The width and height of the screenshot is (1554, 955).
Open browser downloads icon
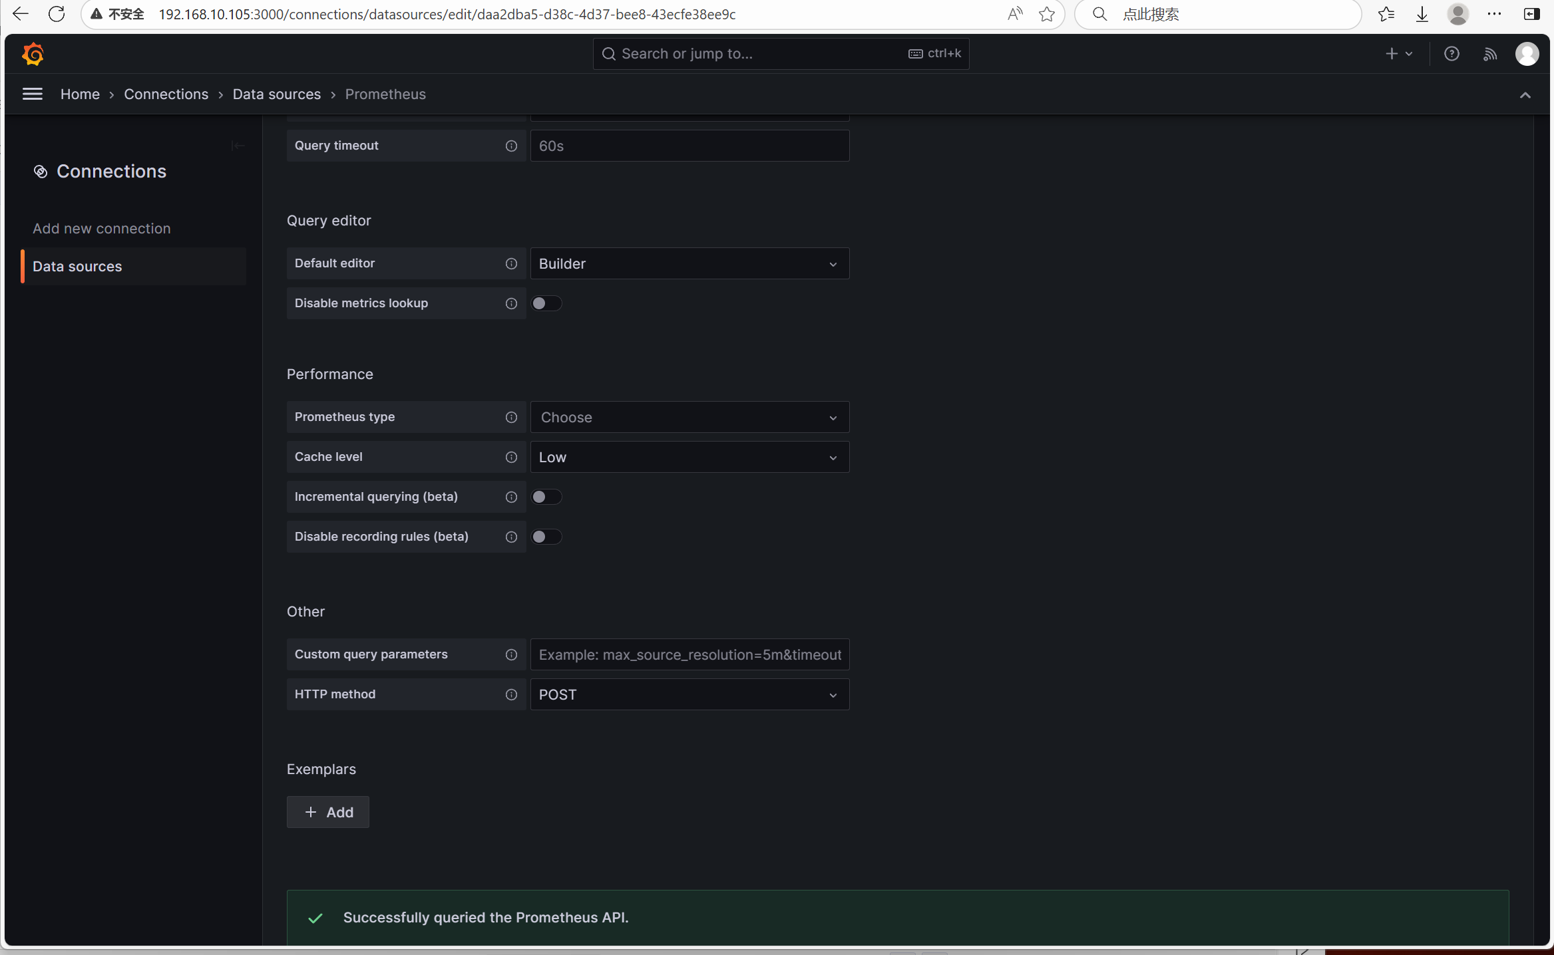(1422, 14)
